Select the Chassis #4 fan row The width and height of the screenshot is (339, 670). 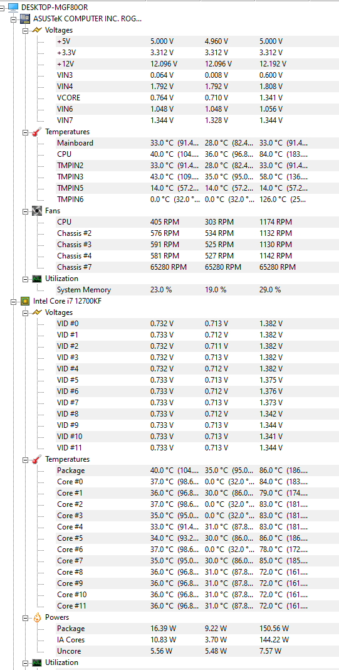197,256
